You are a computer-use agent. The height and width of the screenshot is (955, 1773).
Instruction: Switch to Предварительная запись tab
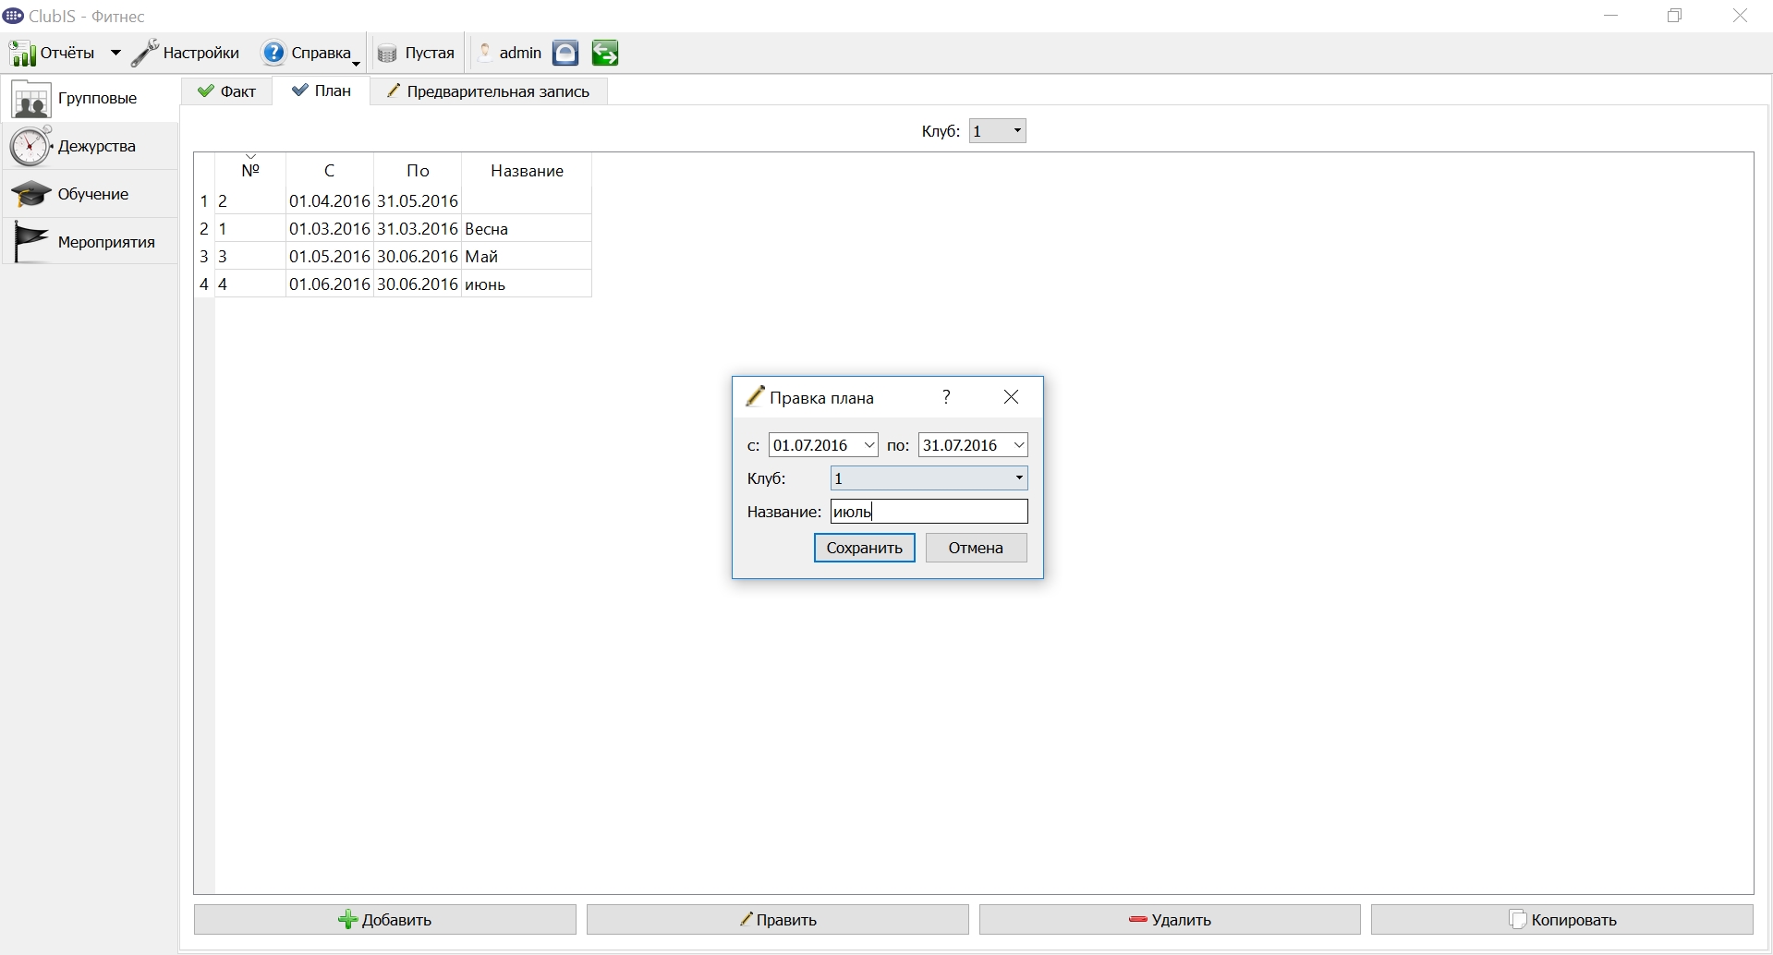click(x=488, y=91)
